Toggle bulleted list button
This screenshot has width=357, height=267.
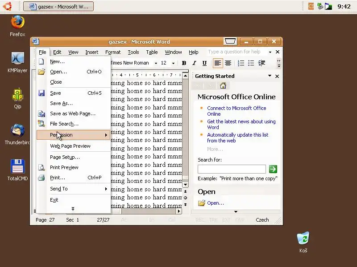251,63
